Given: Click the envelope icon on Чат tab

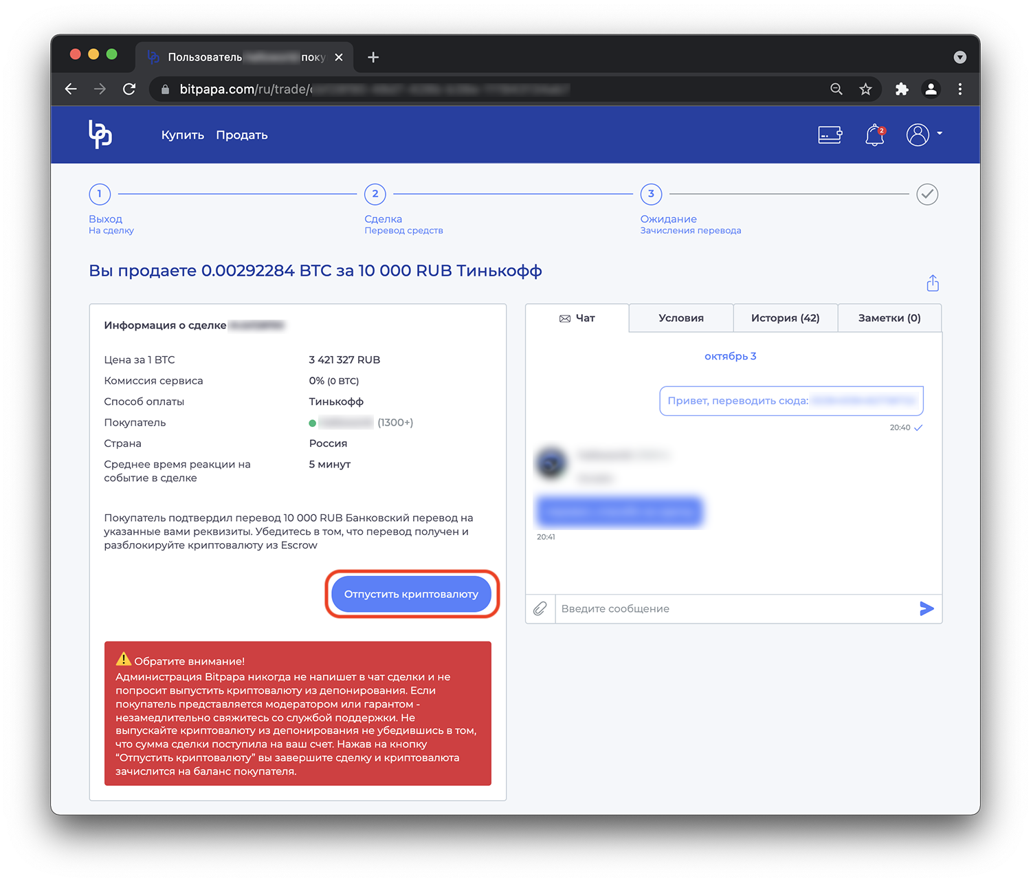Looking at the screenshot, I should pyautogui.click(x=565, y=318).
